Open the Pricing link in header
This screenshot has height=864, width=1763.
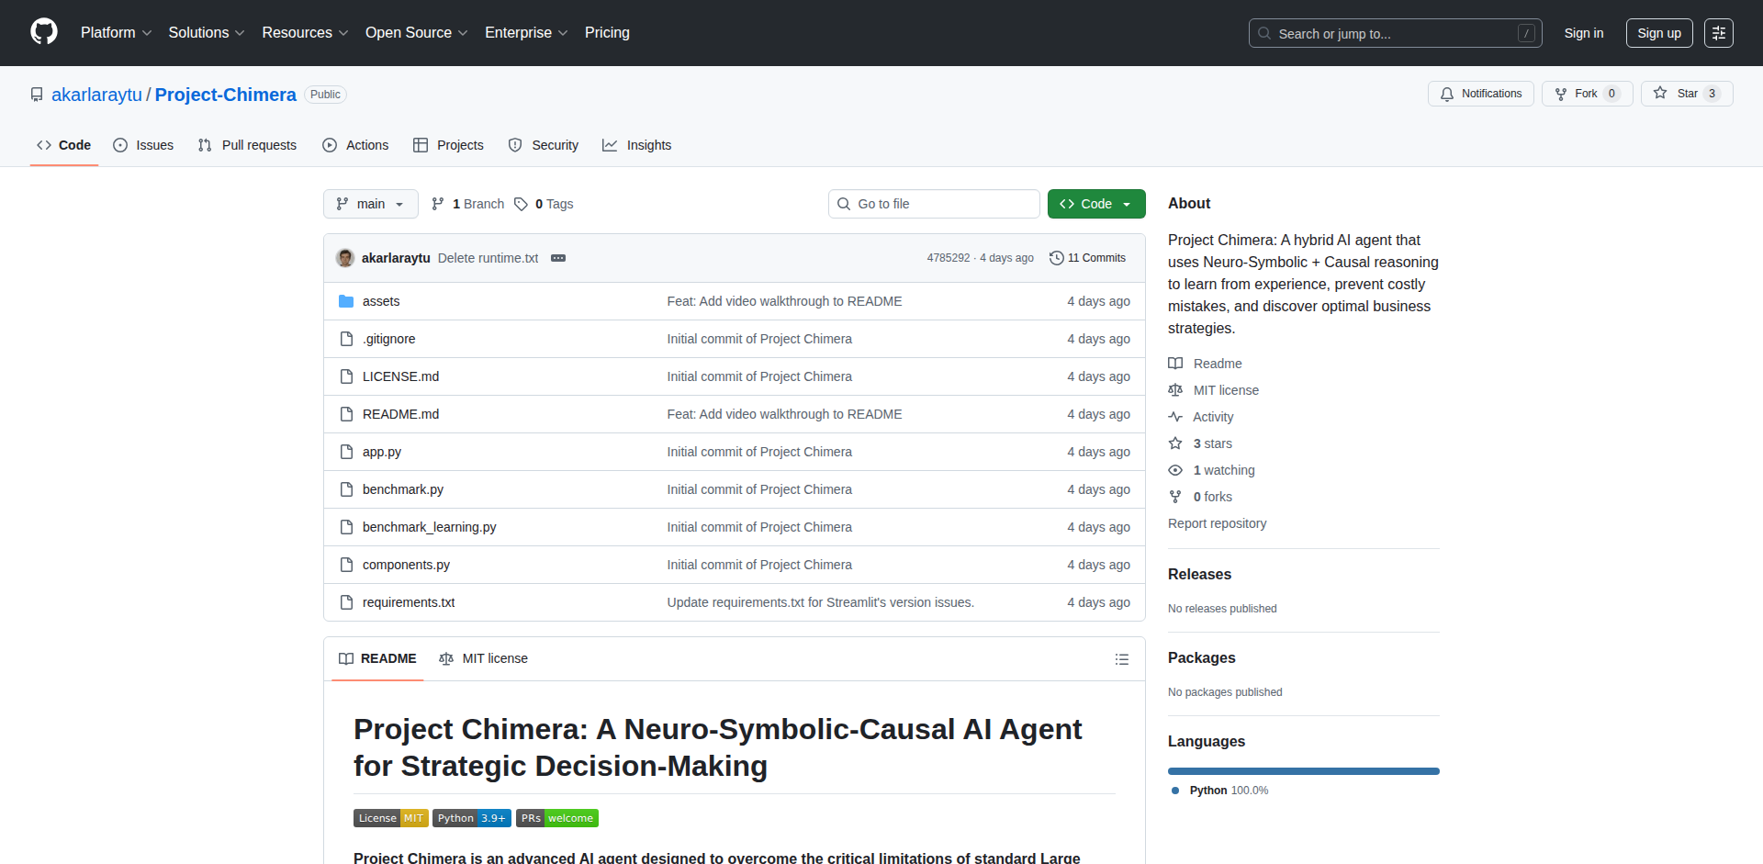click(607, 32)
